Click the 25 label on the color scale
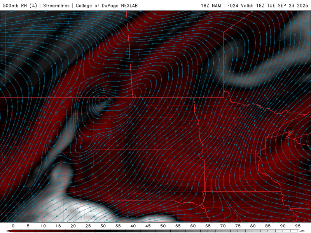Viewport: 311px width, 233px height. point(88,226)
